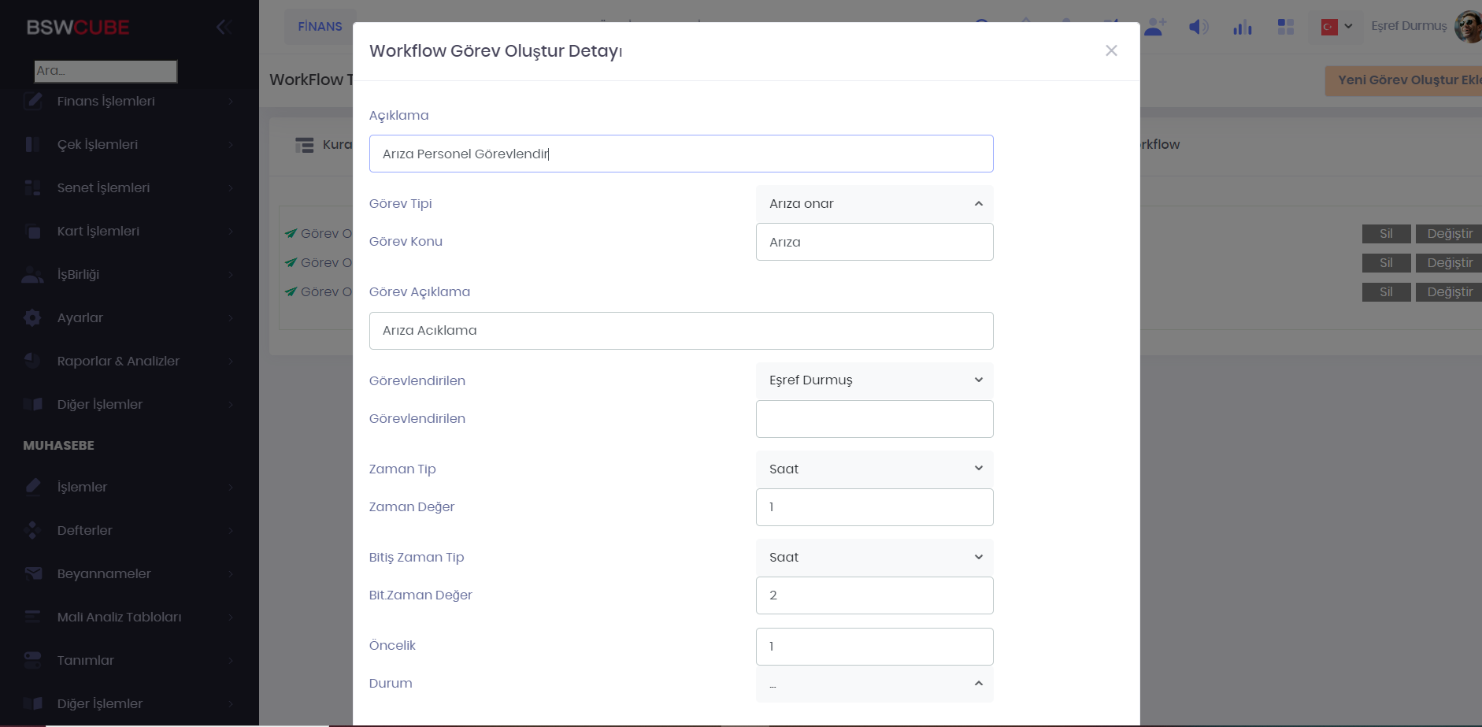This screenshot has height=727, width=1482.
Task: Expand the Zaman Tip dropdown
Action: [x=874, y=469]
